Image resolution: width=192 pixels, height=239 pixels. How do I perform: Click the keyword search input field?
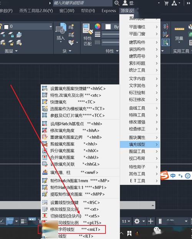83,3
